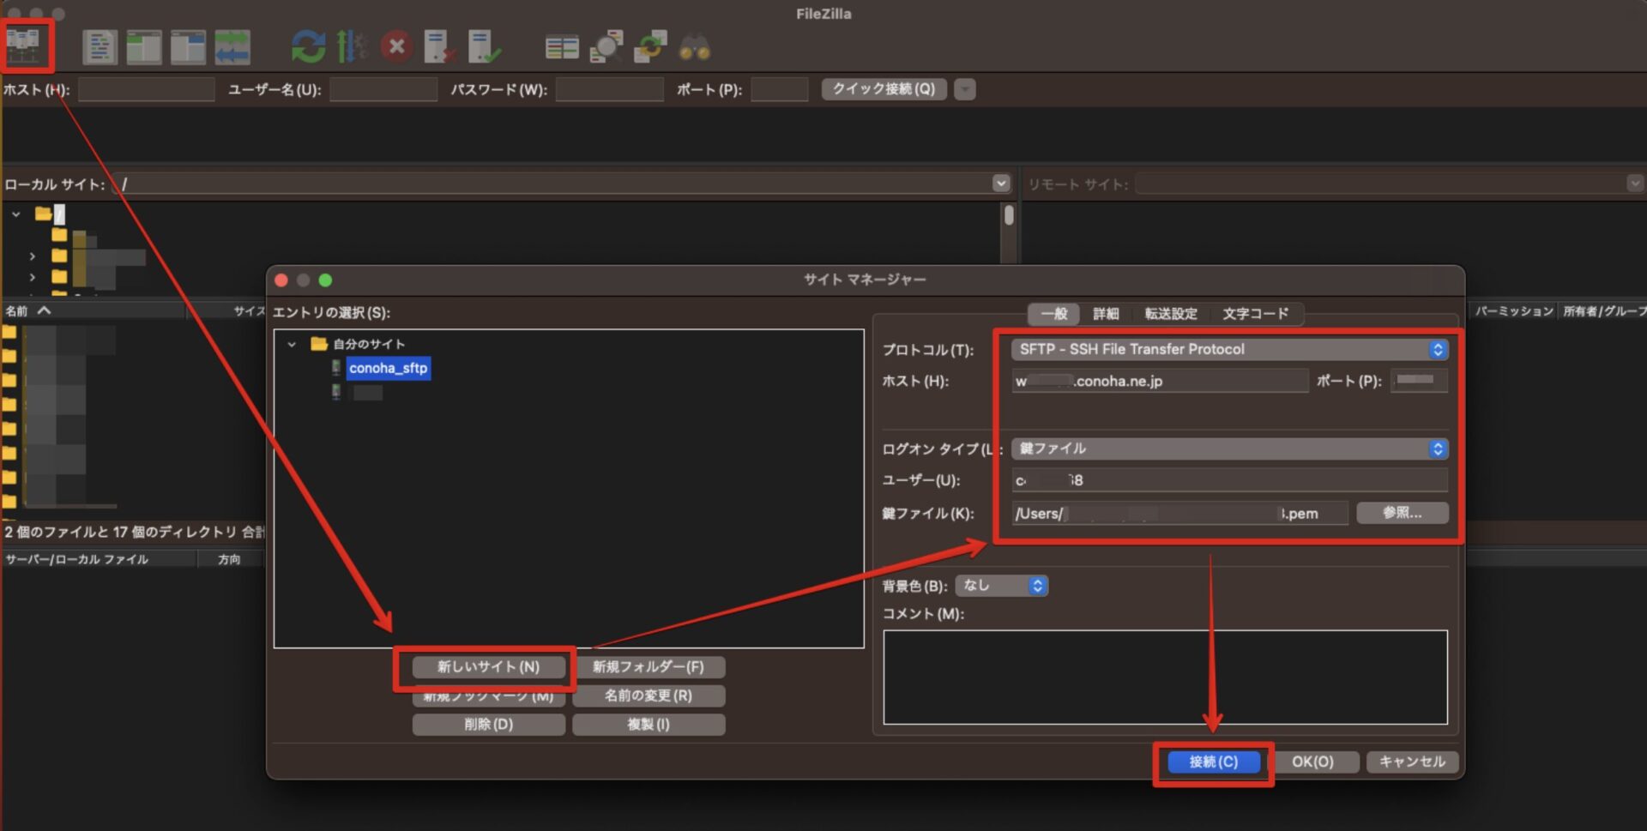The width and height of the screenshot is (1647, 831).
Task: Open file search with the binoculars icon
Action: pyautogui.click(x=693, y=47)
